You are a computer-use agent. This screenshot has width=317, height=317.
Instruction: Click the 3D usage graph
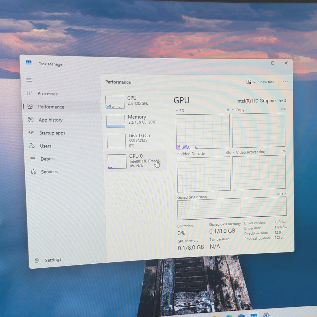(203, 132)
